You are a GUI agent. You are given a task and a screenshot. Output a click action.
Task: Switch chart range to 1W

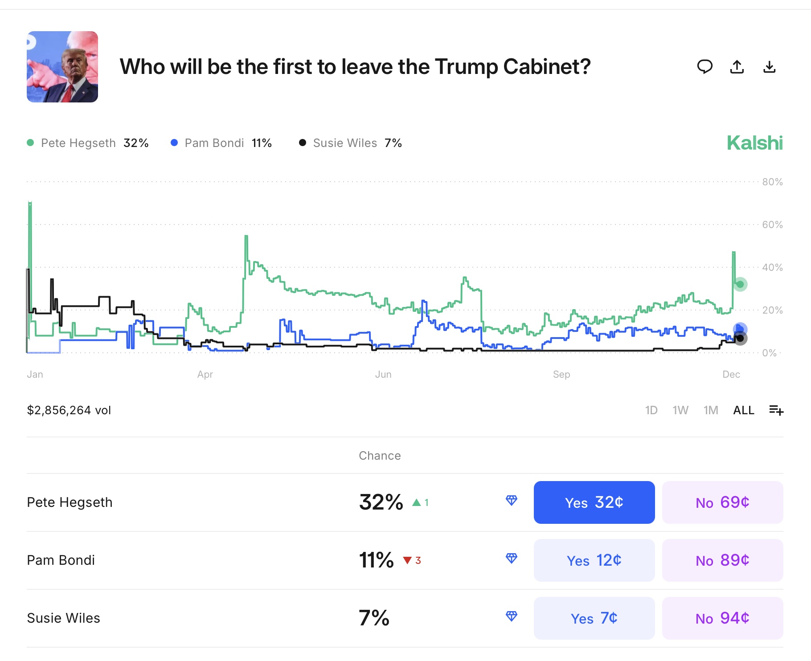pos(680,410)
